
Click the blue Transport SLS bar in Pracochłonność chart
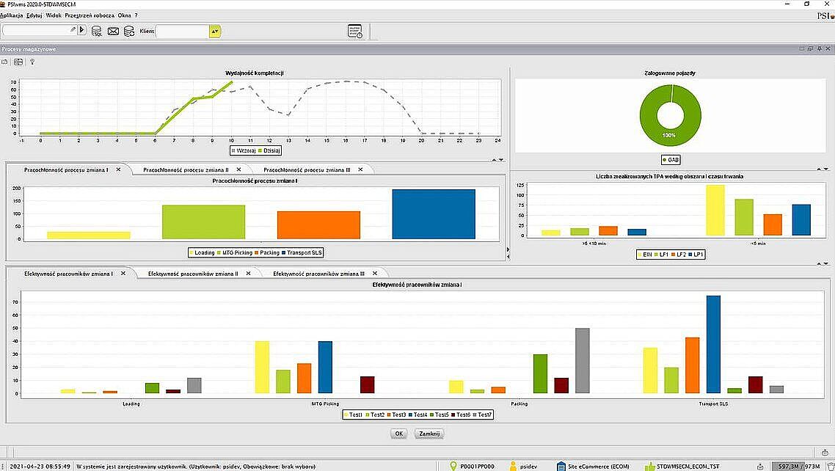click(x=434, y=214)
